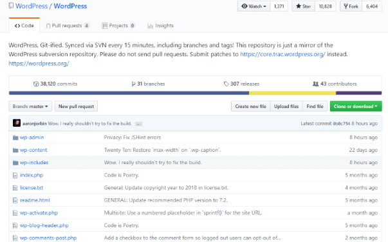This screenshot has height=242, width=388.
Task: Switch to the Projects tab
Action: 118,26
